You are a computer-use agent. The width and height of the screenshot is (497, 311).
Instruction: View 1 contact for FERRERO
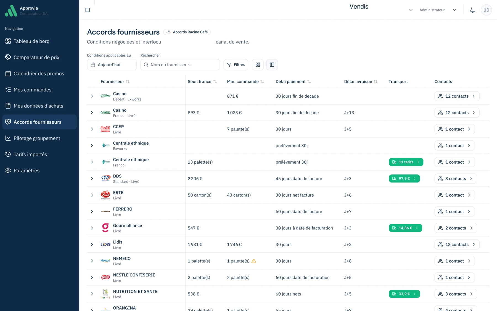pyautogui.click(x=454, y=211)
